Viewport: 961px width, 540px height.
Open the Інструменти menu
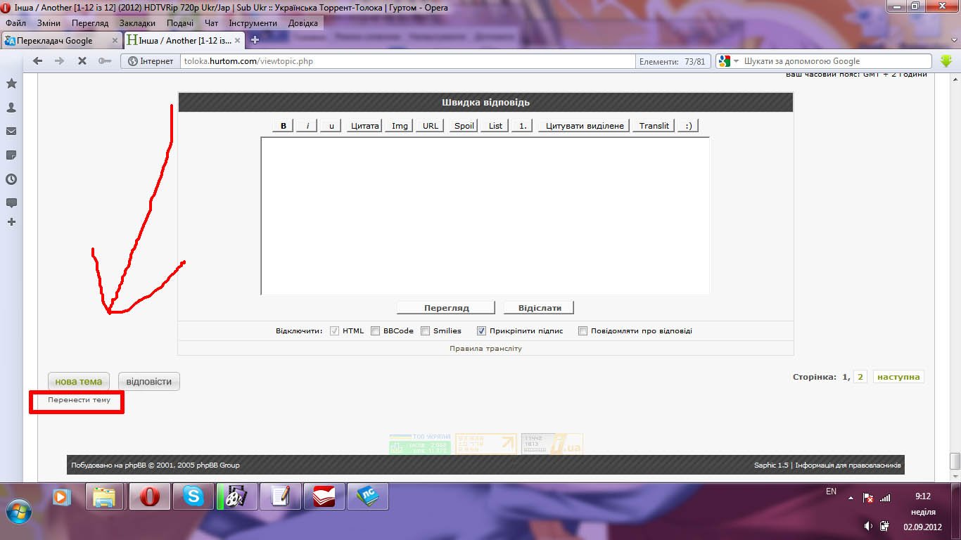(253, 23)
